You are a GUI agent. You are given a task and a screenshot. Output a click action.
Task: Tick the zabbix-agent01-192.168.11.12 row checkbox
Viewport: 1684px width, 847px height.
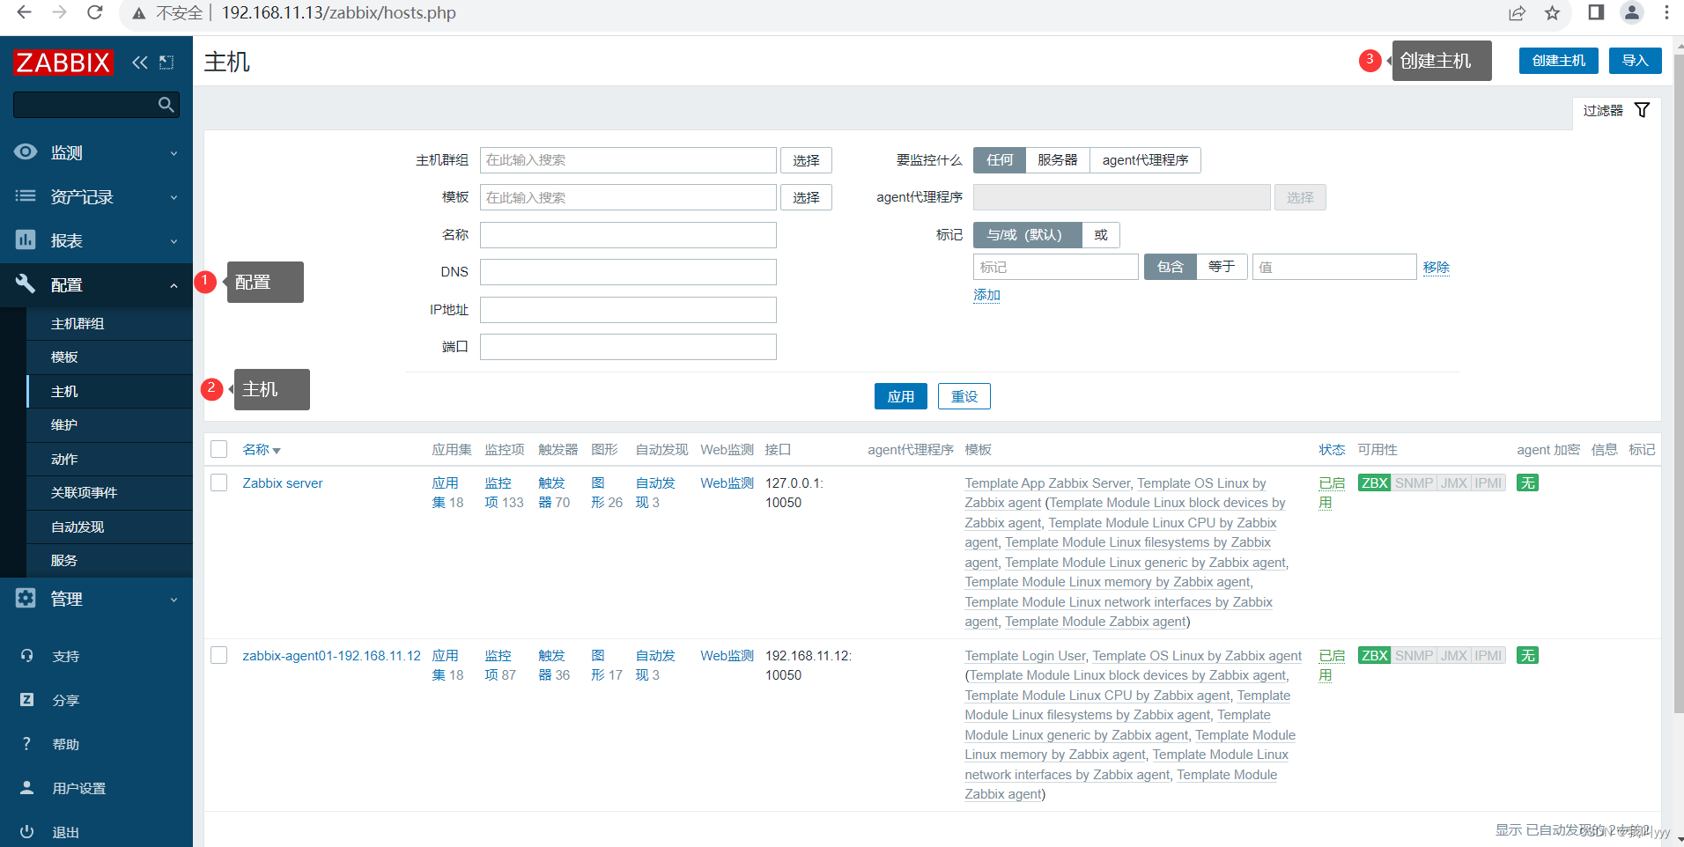tap(219, 655)
